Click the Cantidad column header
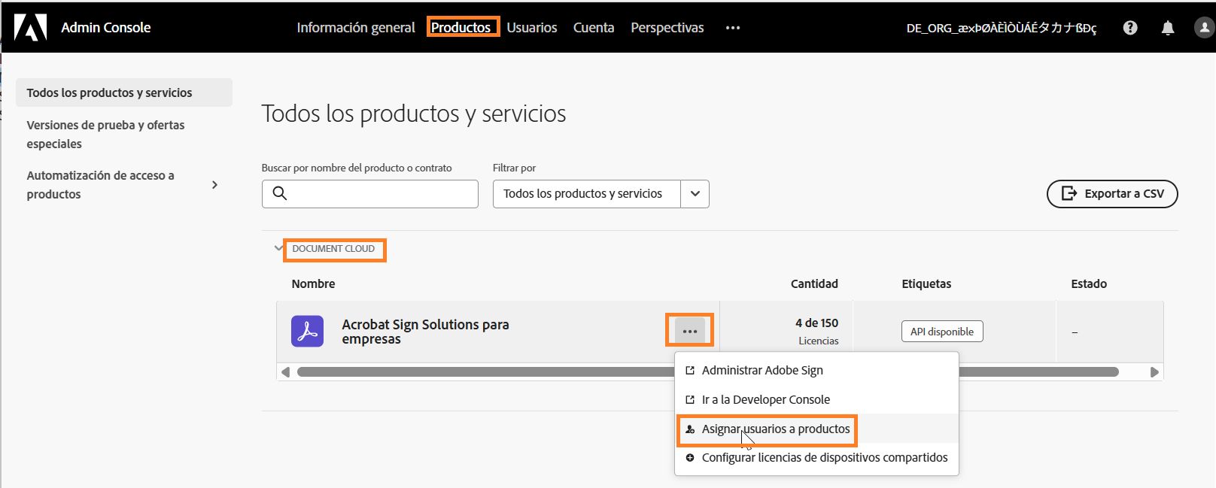Screen dimensions: 1216x488 814,283
